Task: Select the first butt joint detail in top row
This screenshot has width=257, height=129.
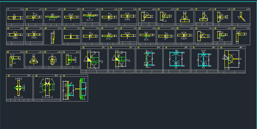Action: point(15,17)
